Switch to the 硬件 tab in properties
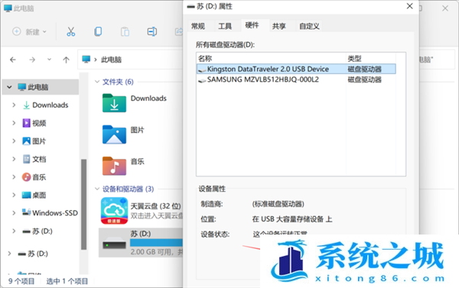Screen dimensions: 459x288 tap(252, 25)
